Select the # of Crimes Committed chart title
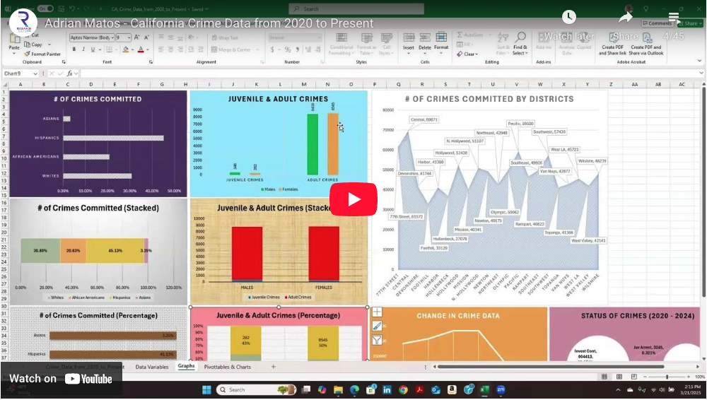 [x=98, y=99]
